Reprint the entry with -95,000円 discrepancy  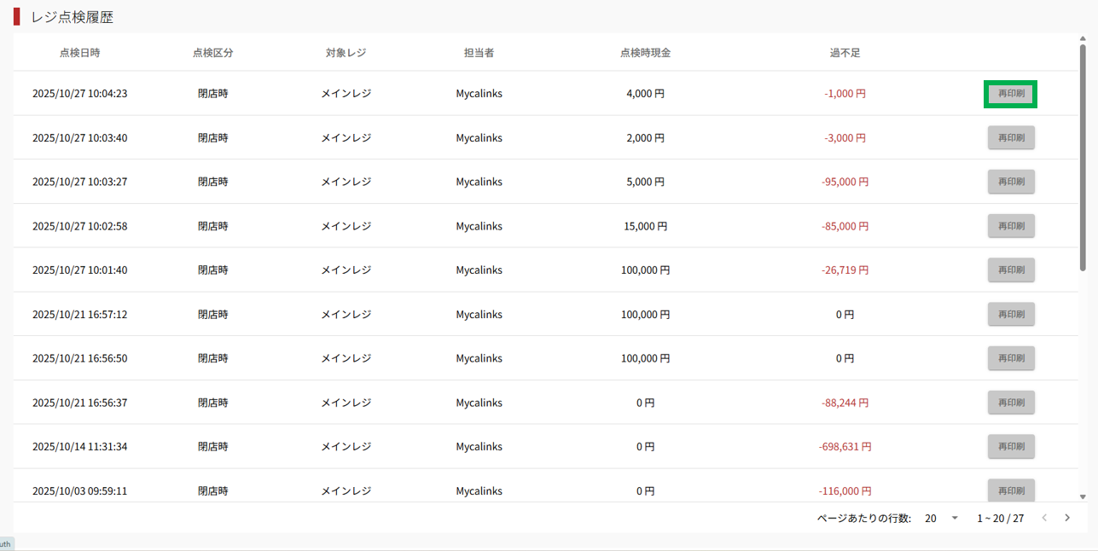pos(1011,182)
